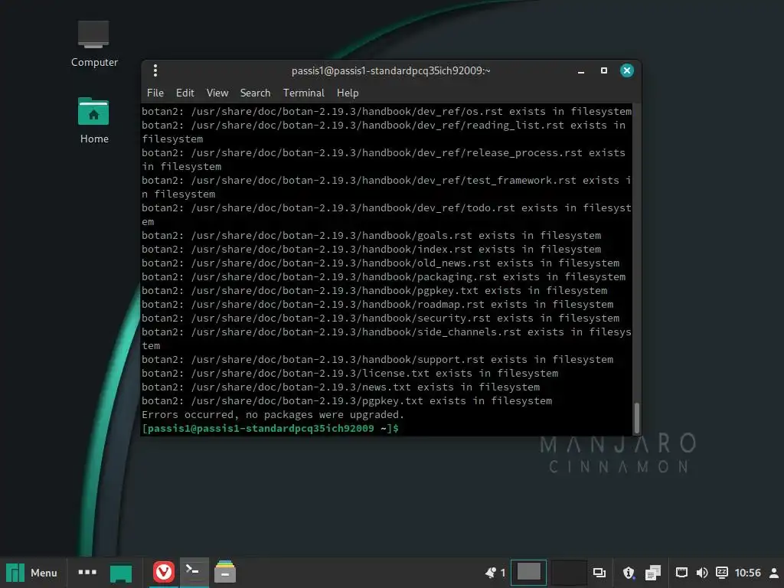Close the terminal window
The width and height of the screenshot is (784, 588).
(626, 70)
